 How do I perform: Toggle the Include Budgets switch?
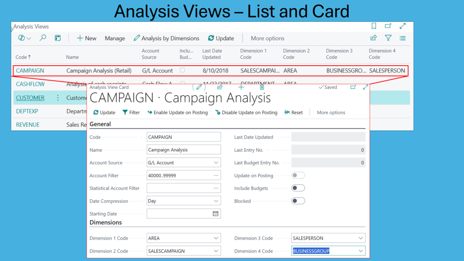click(298, 188)
